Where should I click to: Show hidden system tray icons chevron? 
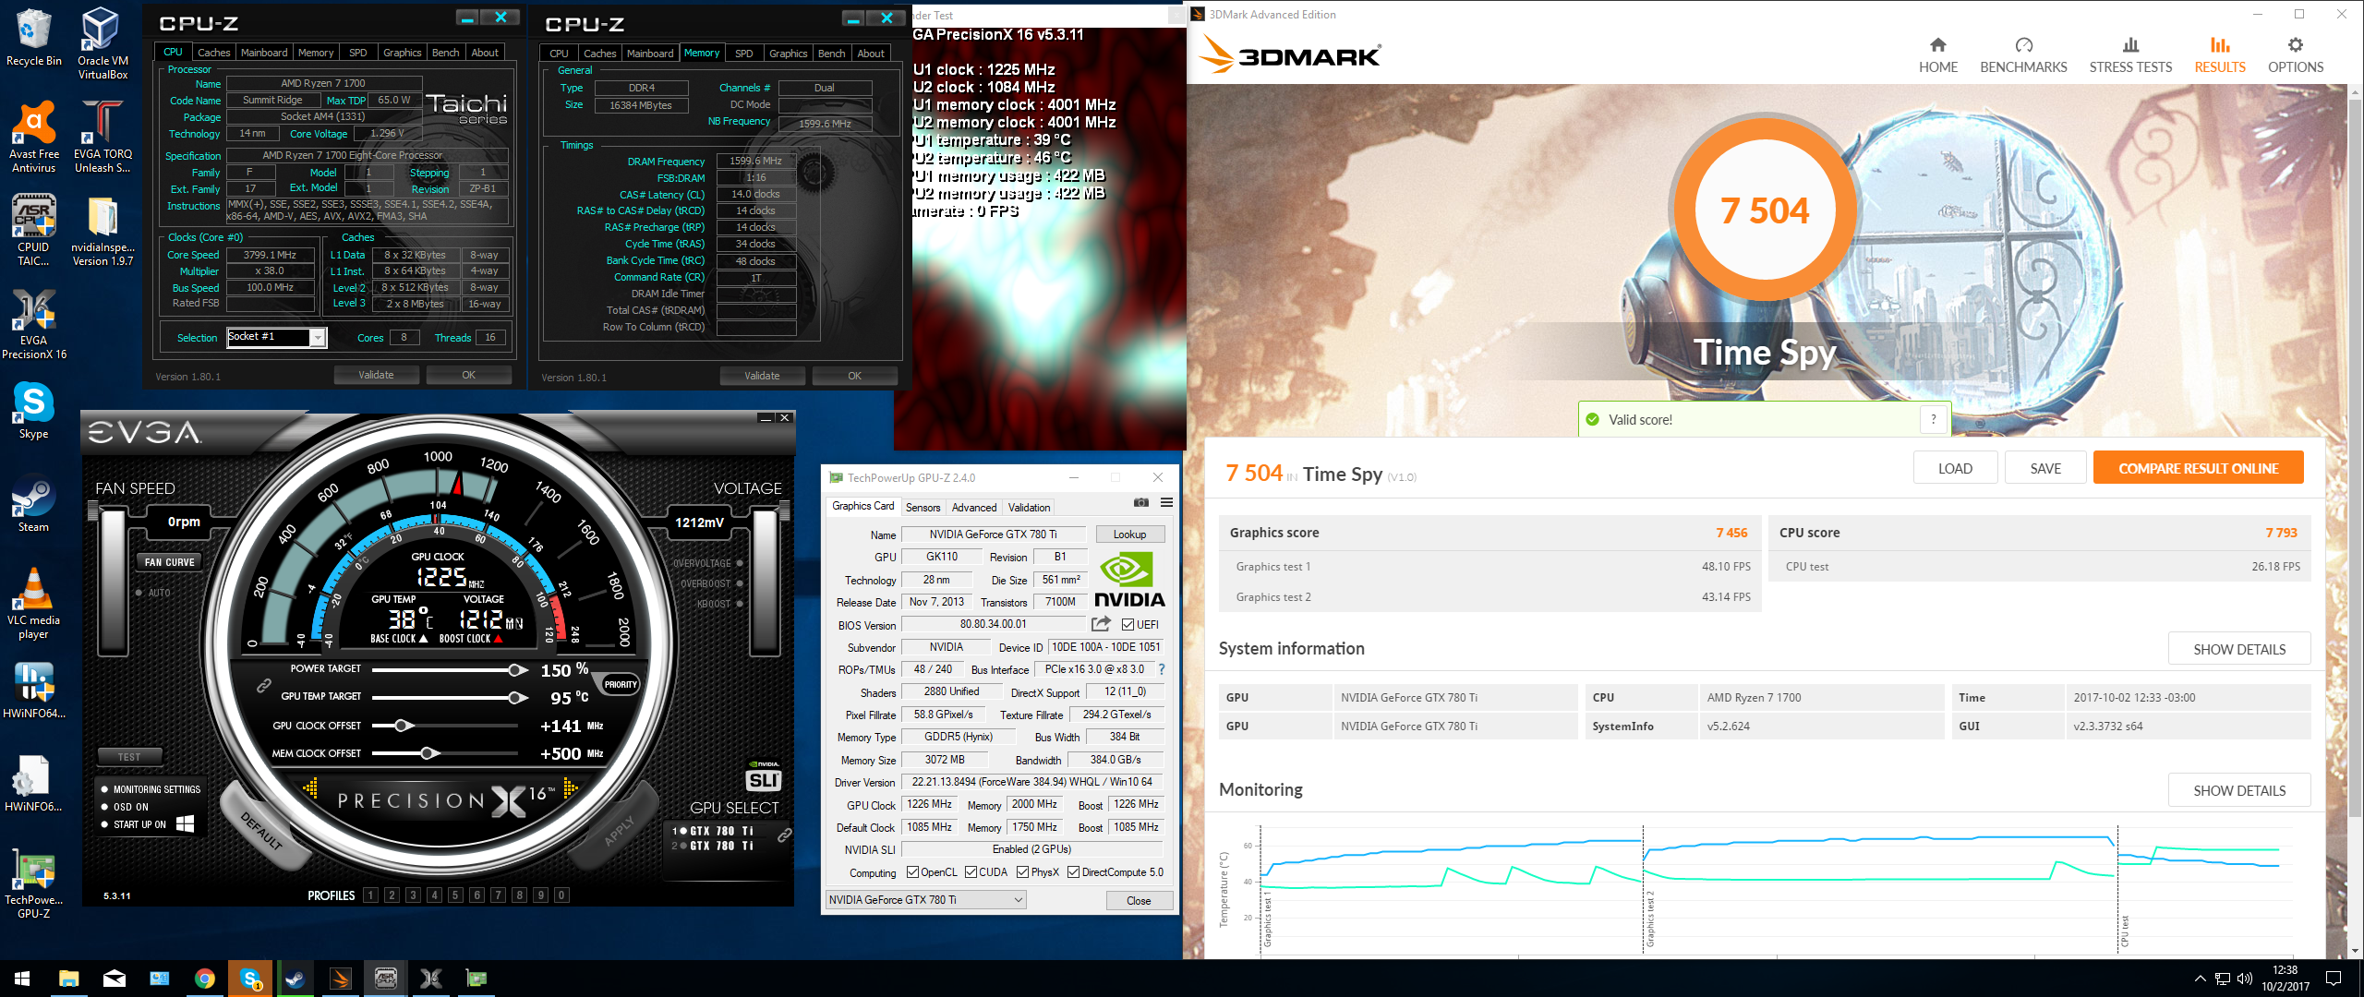click(2200, 979)
